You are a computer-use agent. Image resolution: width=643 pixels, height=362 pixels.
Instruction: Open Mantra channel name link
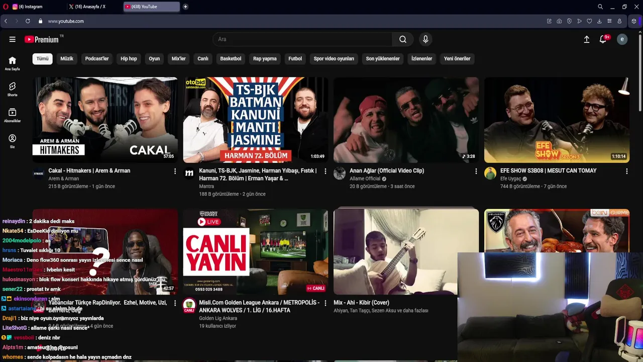tap(206, 186)
